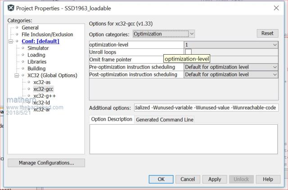
Task: Select xc32-as tree item
Action: point(42,82)
